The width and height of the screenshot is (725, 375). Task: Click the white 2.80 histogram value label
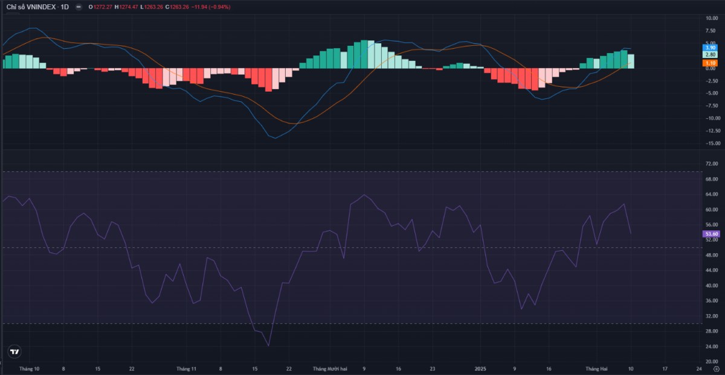click(x=710, y=55)
